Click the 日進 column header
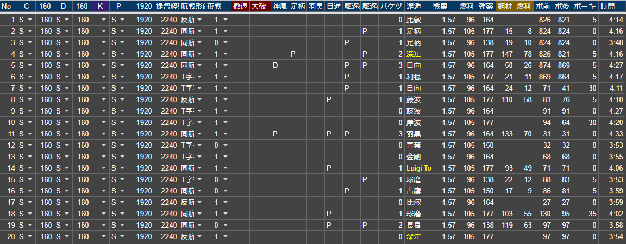The height and width of the screenshot is (244, 626). pyautogui.click(x=334, y=6)
